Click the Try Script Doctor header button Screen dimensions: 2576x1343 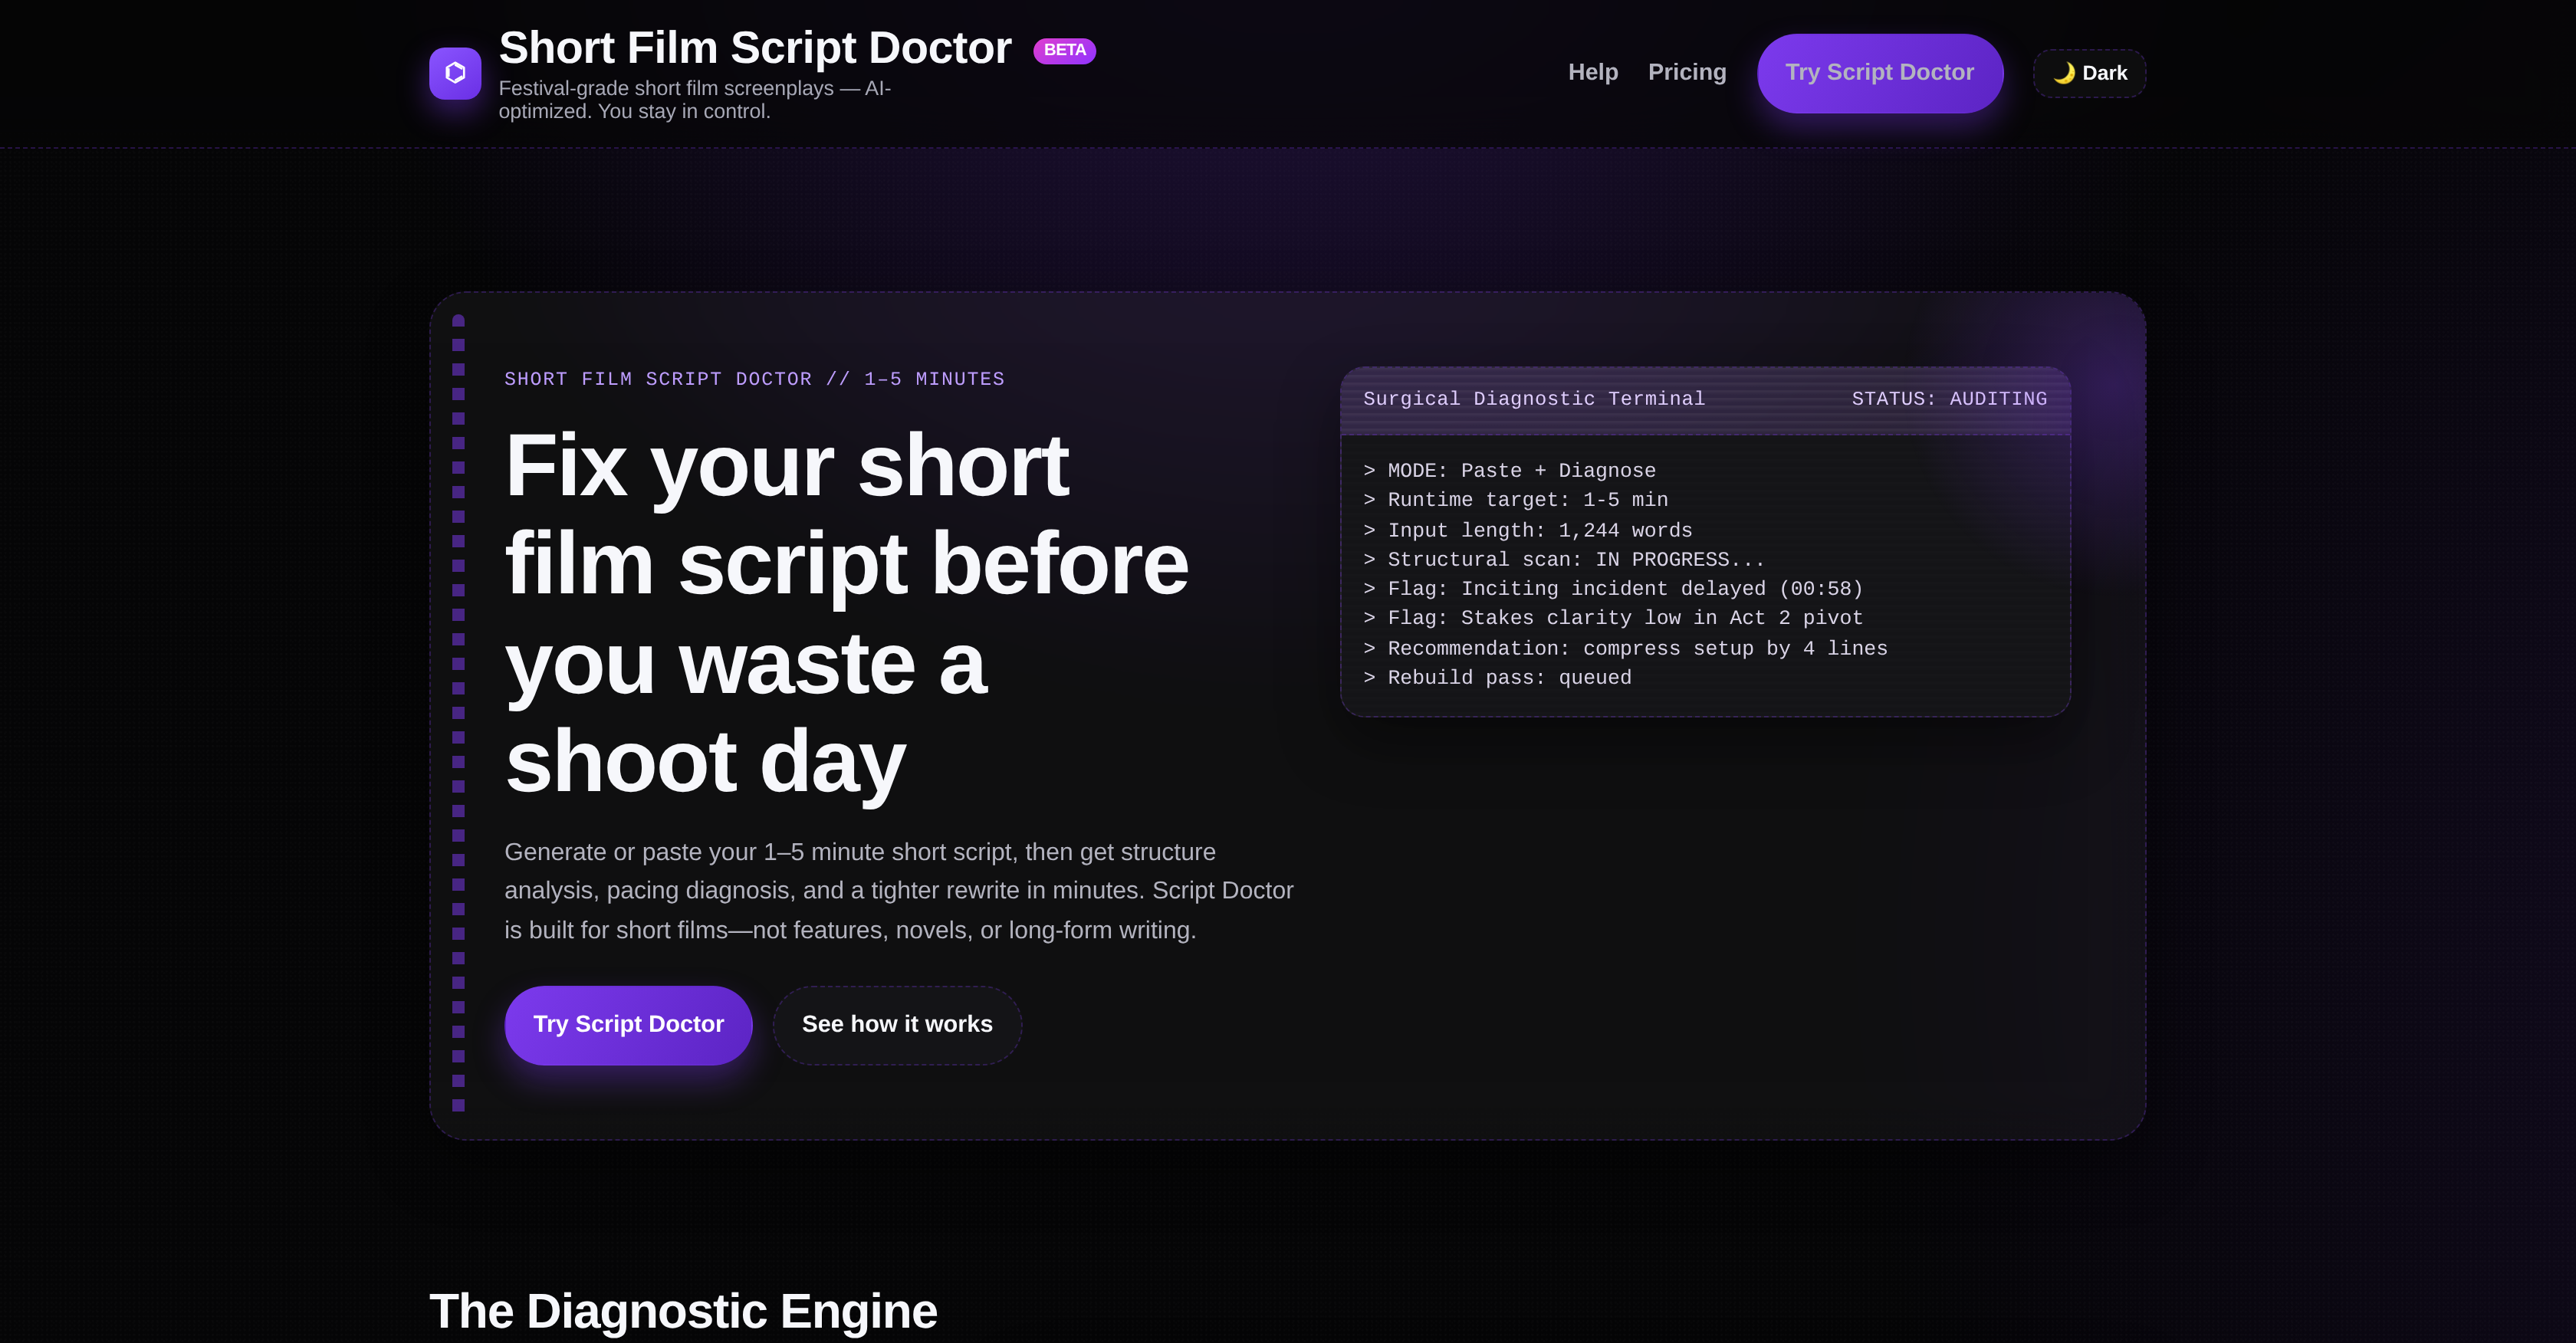[1879, 72]
